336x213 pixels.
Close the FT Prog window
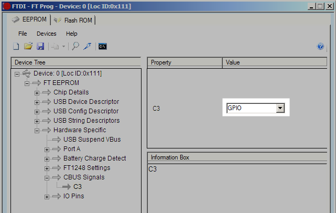[330, 6]
